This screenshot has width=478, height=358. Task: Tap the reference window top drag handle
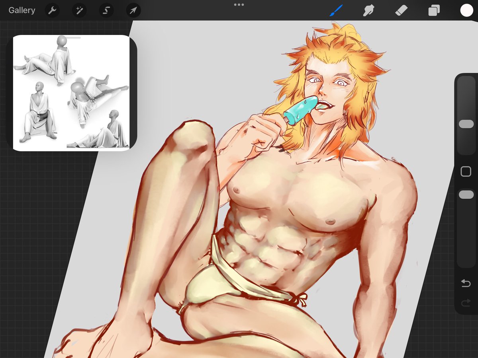click(x=71, y=38)
